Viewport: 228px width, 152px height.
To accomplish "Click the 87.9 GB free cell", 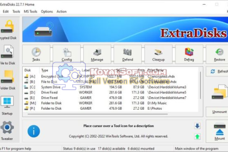I will coord(139,87).
